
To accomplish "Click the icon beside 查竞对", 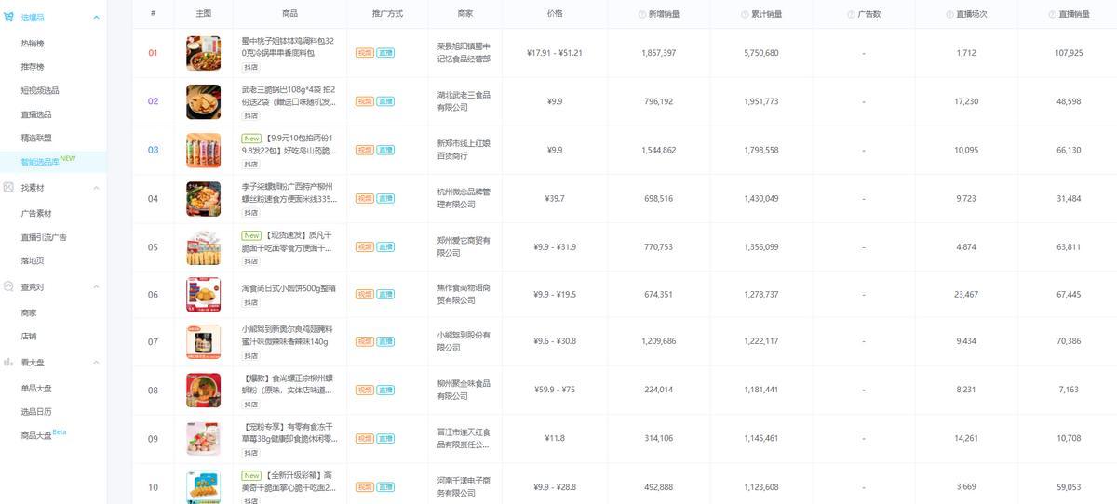I will [x=8, y=287].
